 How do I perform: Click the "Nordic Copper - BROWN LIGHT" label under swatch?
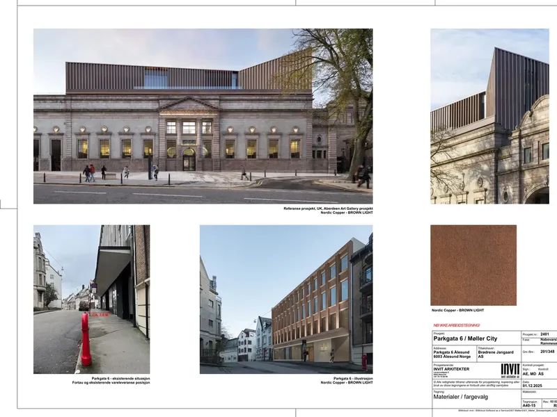(457, 310)
